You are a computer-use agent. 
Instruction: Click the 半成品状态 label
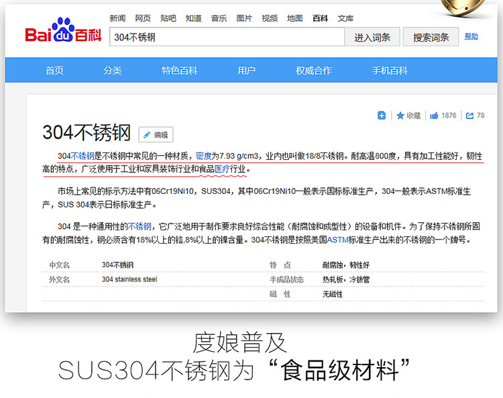click(286, 279)
